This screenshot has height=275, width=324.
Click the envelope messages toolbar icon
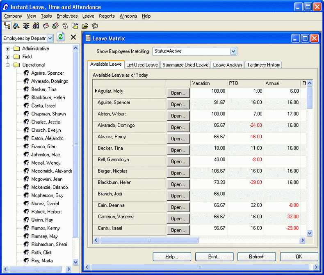point(95,26)
